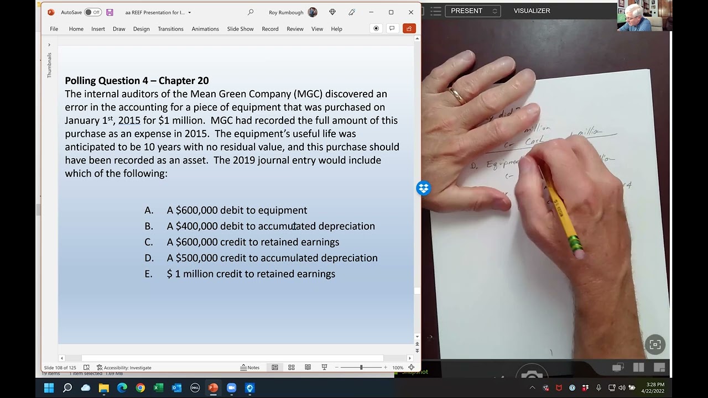Click the record presentation circle button
This screenshot has height=398, width=708.
click(376, 29)
